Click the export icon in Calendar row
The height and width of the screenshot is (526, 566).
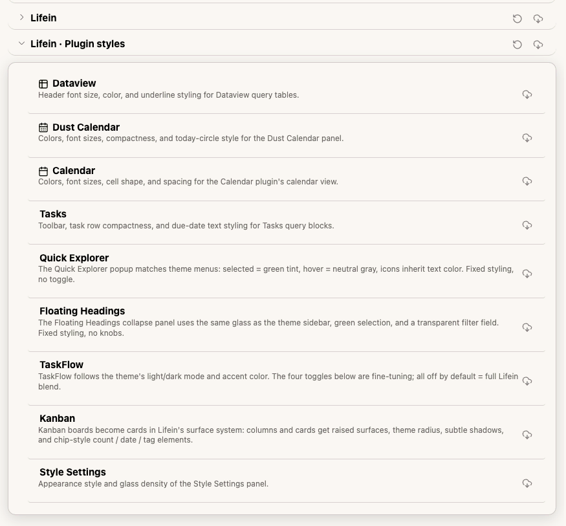point(527,181)
